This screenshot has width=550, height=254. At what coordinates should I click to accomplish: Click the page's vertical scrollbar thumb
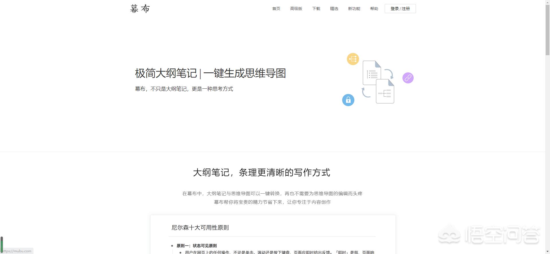coord(547,30)
